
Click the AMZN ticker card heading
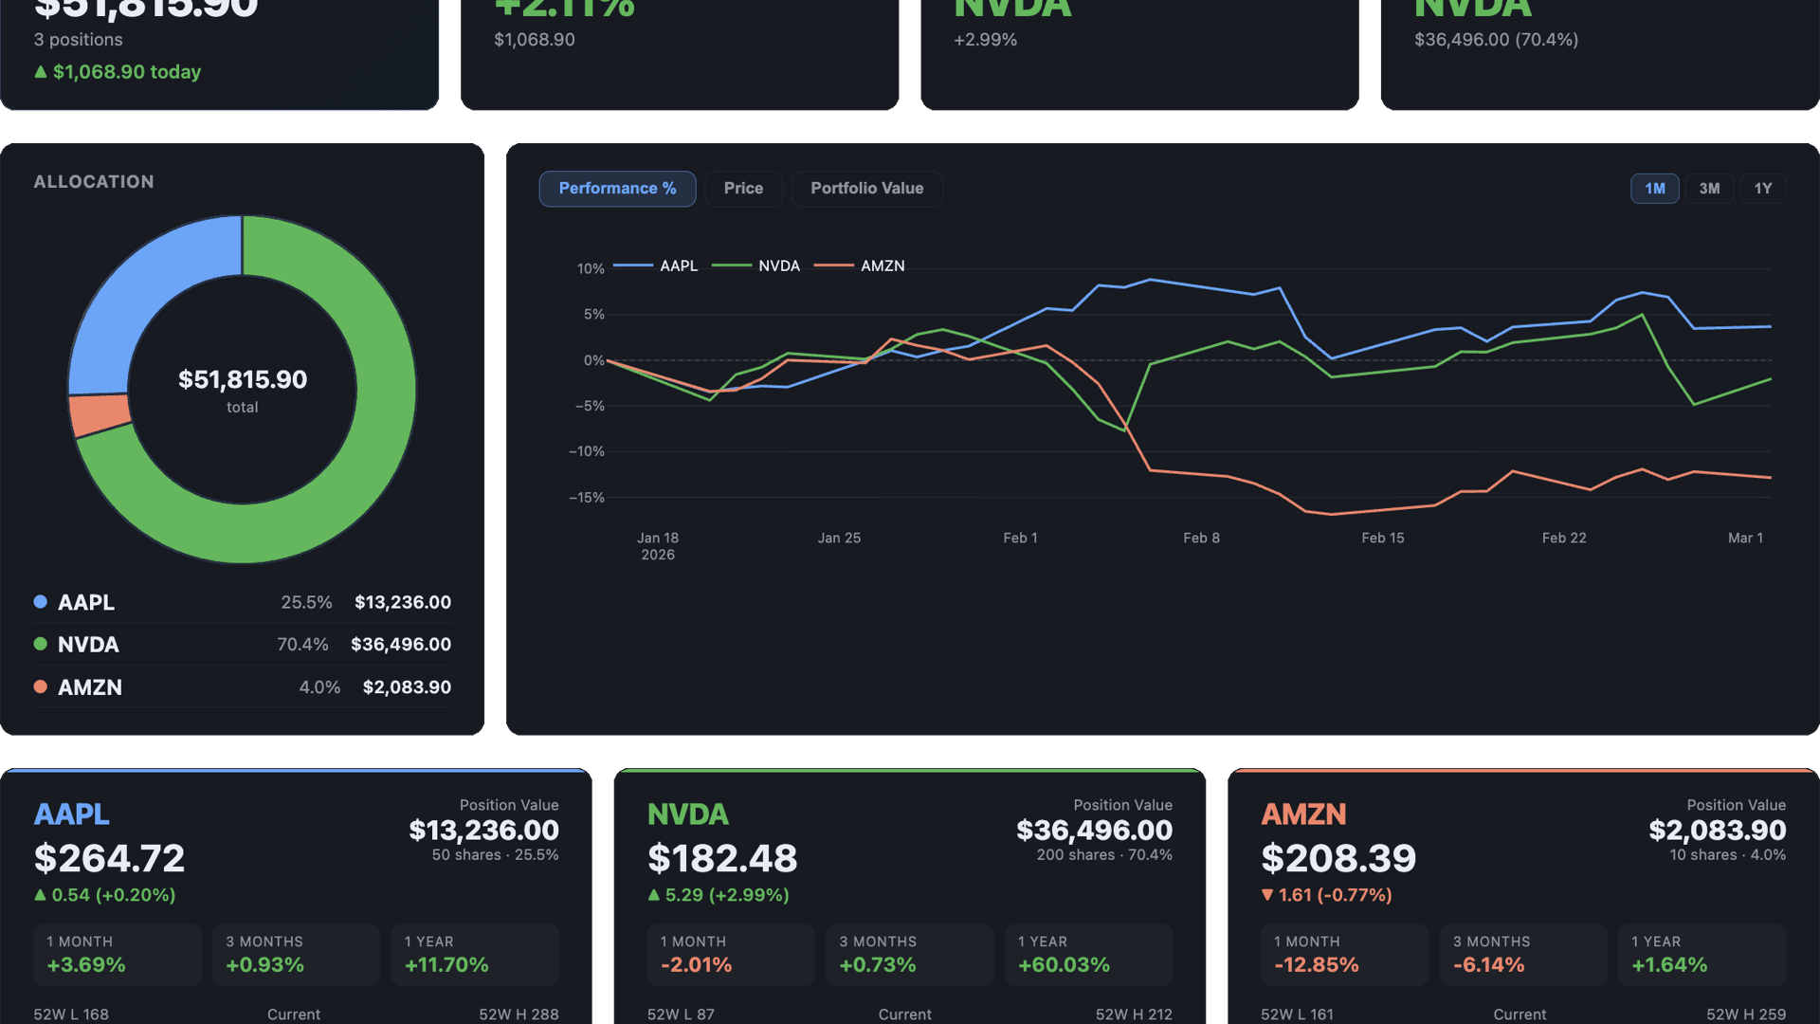1303,814
